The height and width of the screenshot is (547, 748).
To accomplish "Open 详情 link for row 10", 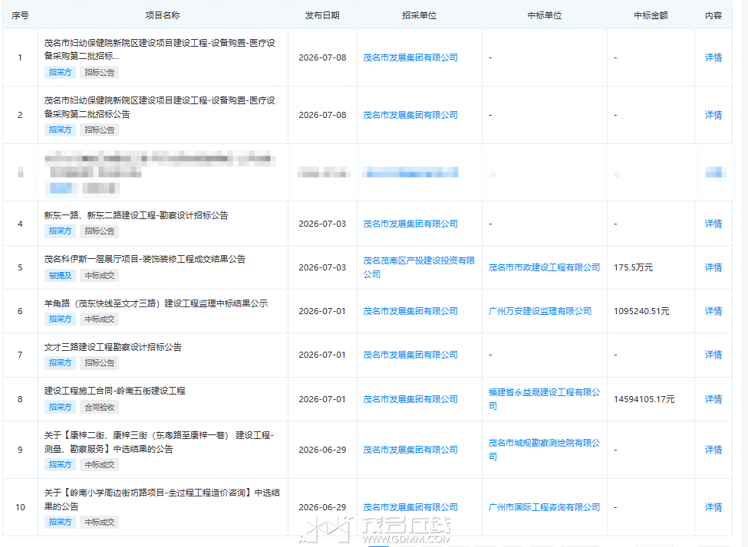I will (713, 507).
